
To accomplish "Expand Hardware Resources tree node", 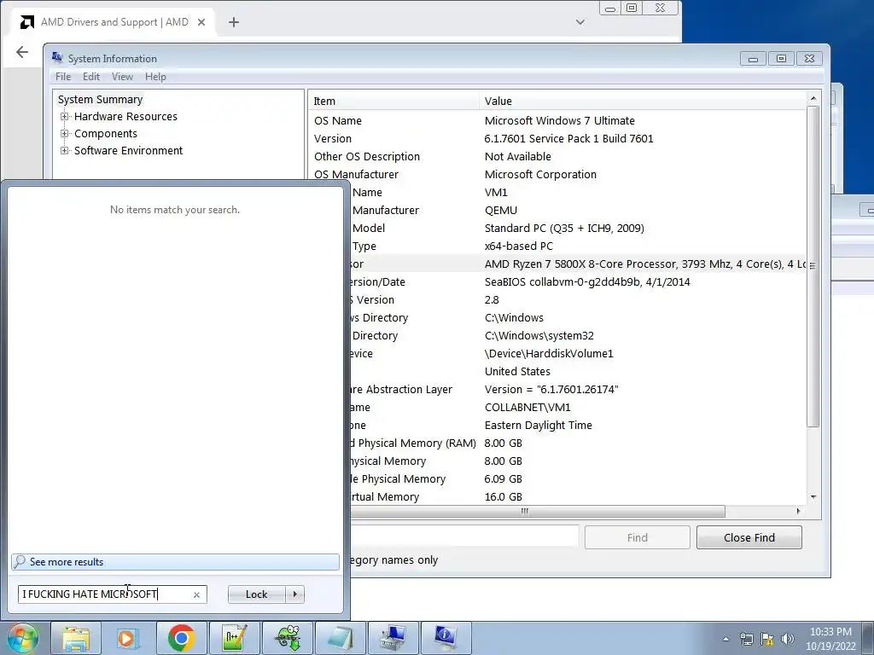I will (65, 116).
